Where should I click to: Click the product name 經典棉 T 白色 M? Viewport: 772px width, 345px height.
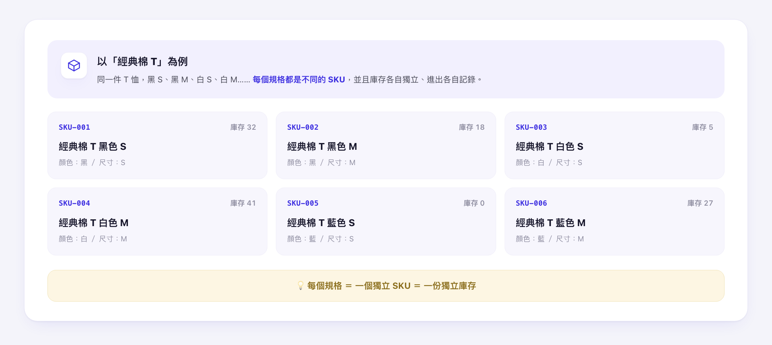[x=94, y=223]
